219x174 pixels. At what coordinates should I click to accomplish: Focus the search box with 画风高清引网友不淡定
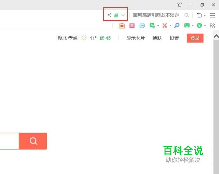tap(156, 15)
